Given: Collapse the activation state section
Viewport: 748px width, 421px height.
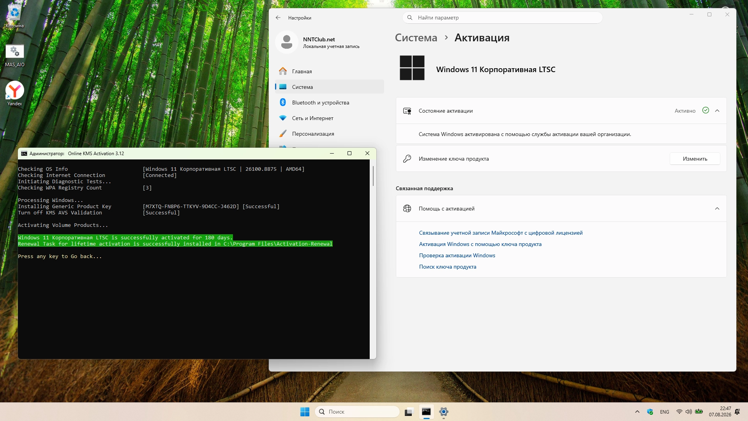Looking at the screenshot, I should coord(717,111).
